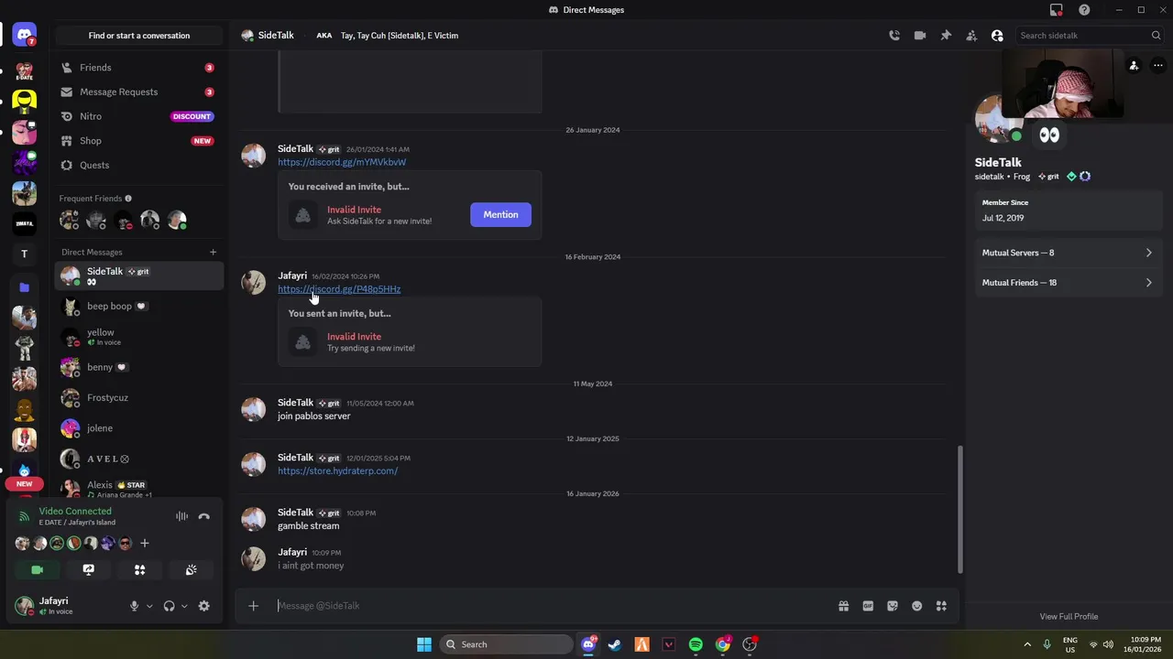Start a video call icon

click(x=920, y=36)
